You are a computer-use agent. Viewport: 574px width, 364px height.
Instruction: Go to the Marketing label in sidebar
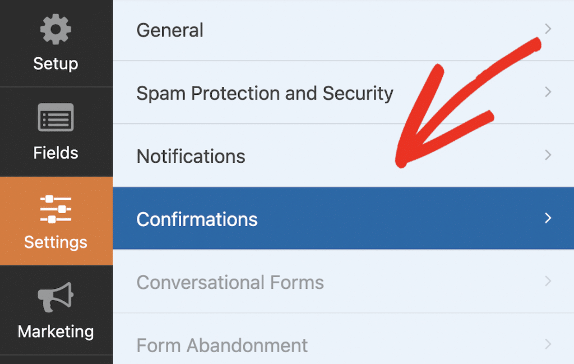(55, 331)
